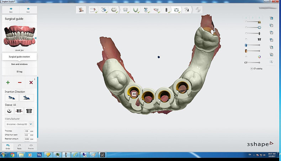Select the second view-cube icon on right
The height and width of the screenshot is (161, 281).
[x=271, y=25]
